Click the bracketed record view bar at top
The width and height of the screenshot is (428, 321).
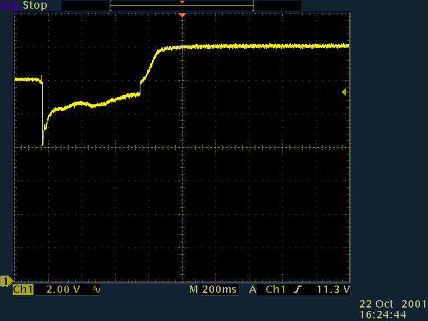(x=182, y=6)
